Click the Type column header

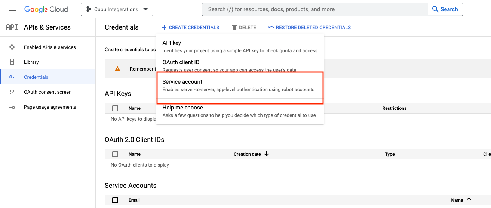(390, 154)
